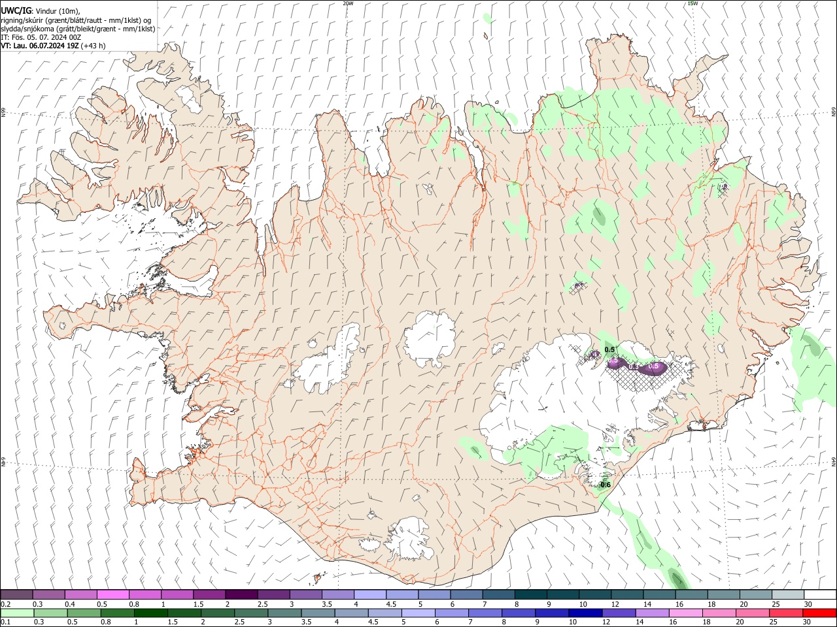Click the Hofsjökull glacier white area in central Iceland
Viewport: 837px width, 627px height.
pyautogui.click(x=430, y=337)
